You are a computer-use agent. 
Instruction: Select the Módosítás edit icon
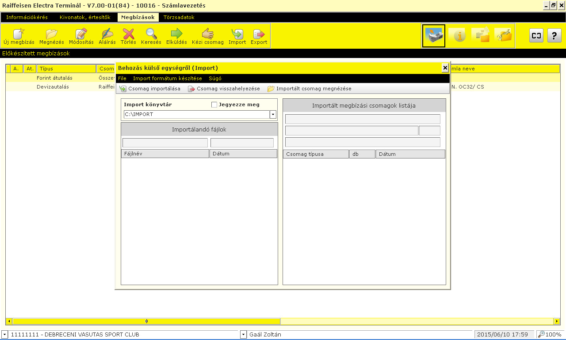point(81,36)
